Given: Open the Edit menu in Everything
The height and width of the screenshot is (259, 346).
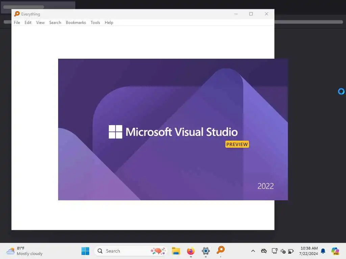Looking at the screenshot, I should point(28,23).
